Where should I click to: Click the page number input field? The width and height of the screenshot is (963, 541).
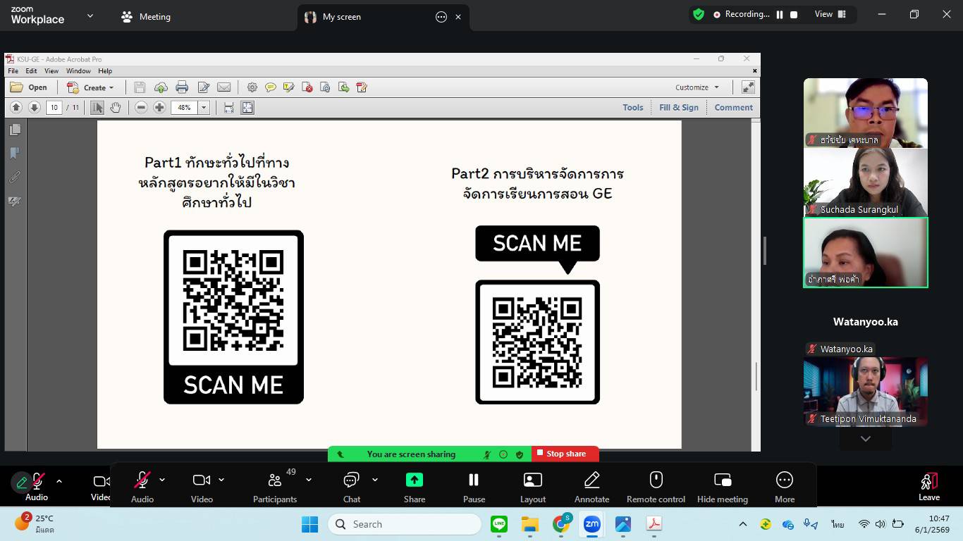pos(54,108)
